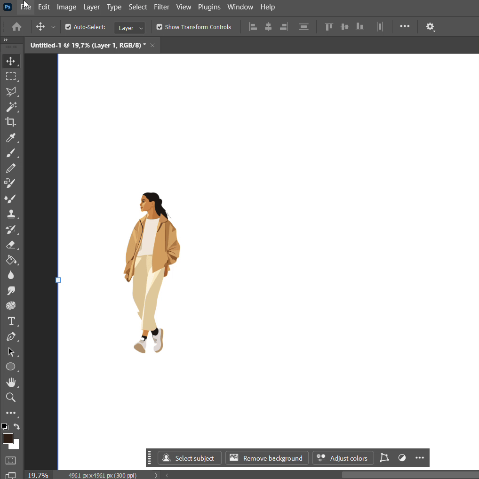
Task: Select the Zoom tool
Action: click(10, 398)
